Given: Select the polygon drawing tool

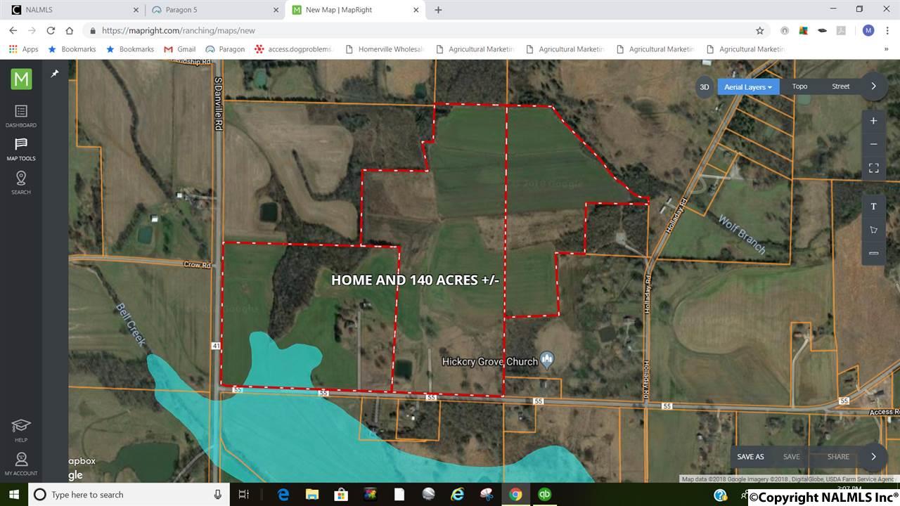Looking at the screenshot, I should pos(873,230).
